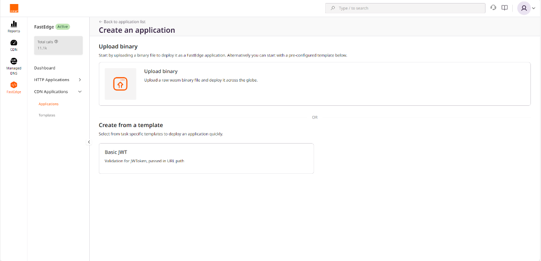Open the Managed DNS icon
Image resolution: width=541 pixels, height=261 pixels.
(14, 61)
